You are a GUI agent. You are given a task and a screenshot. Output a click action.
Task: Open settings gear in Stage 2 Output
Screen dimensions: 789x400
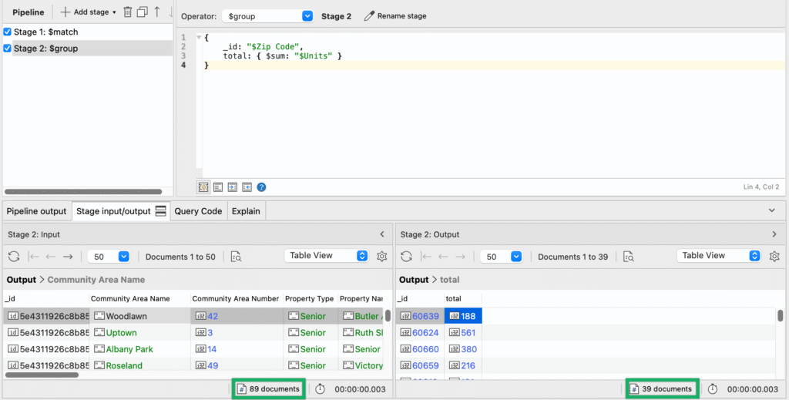click(774, 256)
